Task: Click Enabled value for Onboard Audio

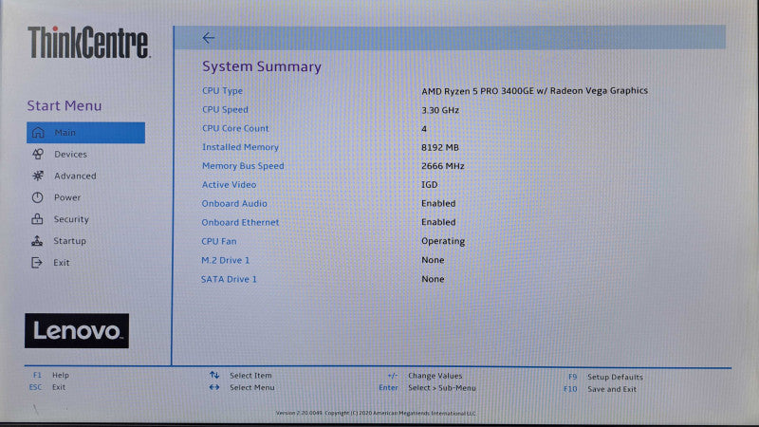Action: pos(438,203)
